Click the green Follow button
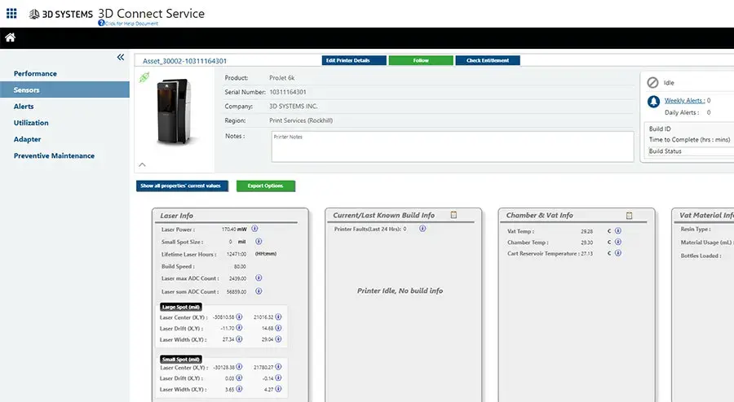This screenshot has height=402, width=734. tap(421, 60)
